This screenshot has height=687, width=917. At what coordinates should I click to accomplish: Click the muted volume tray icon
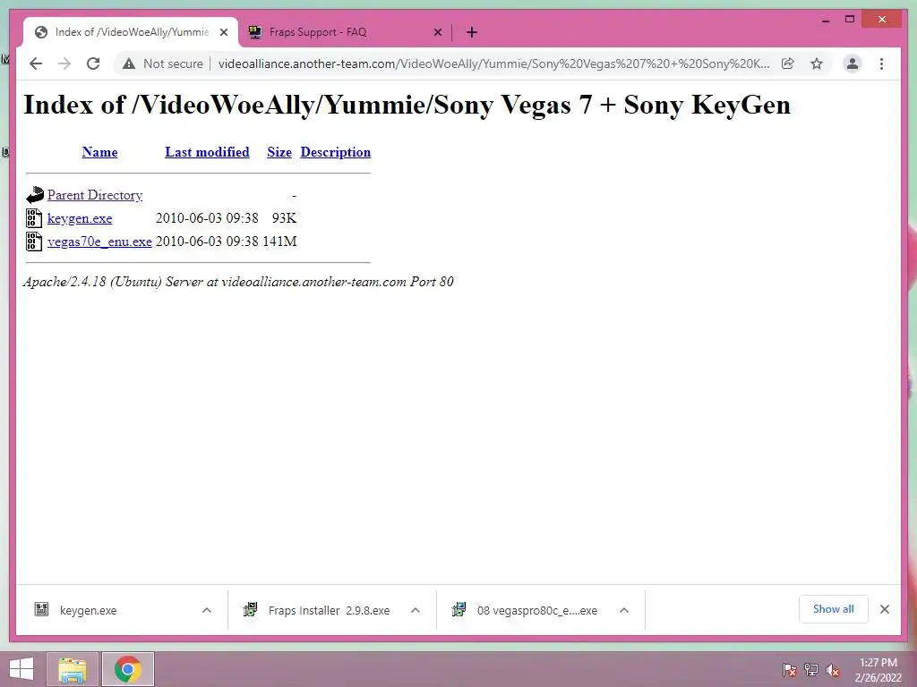tap(833, 670)
